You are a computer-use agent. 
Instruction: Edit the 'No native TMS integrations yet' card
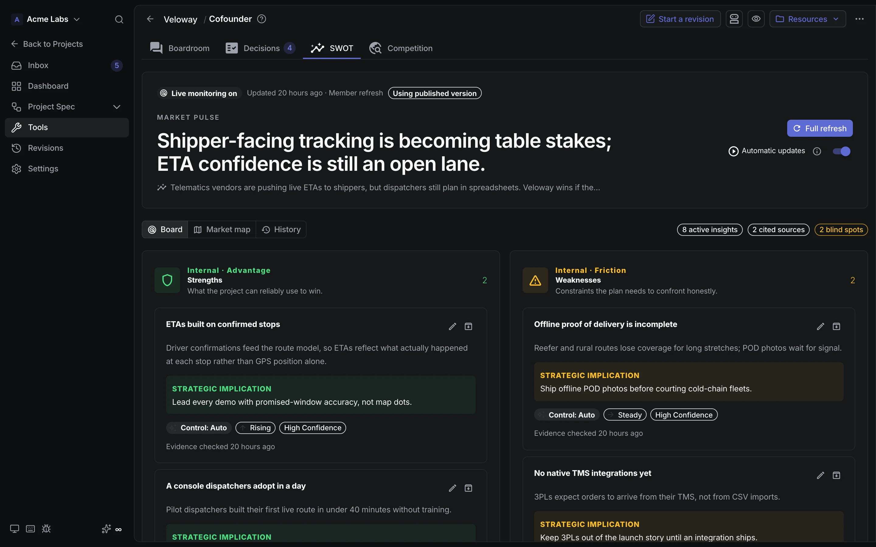[x=820, y=475]
